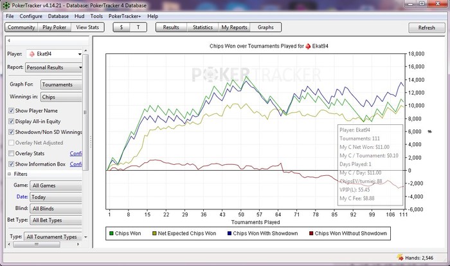Open the Help menu
The width and height of the screenshot is (450, 266).
pyautogui.click(x=153, y=16)
